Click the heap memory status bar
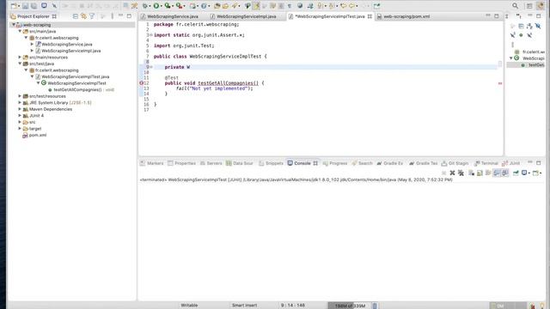Viewport: 550px width, 309px height. pos(350,306)
